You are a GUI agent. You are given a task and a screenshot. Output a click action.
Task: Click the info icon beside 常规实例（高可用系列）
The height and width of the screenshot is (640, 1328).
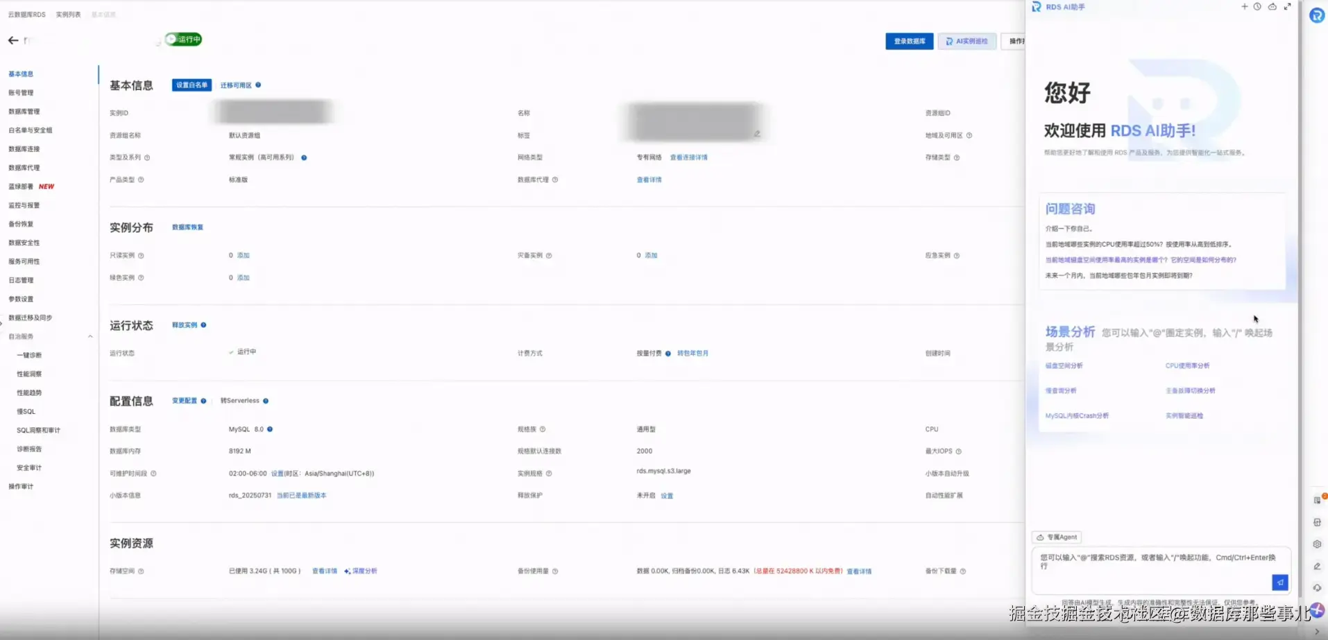pos(304,157)
